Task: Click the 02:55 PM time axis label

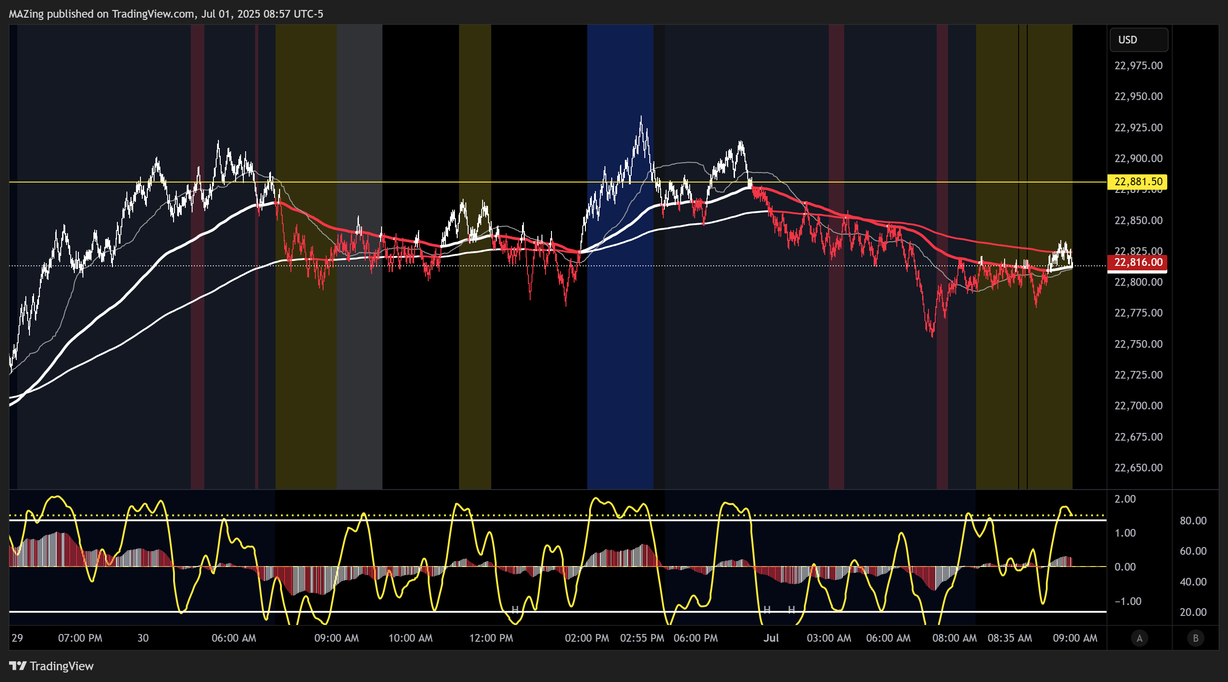Action: (642, 638)
